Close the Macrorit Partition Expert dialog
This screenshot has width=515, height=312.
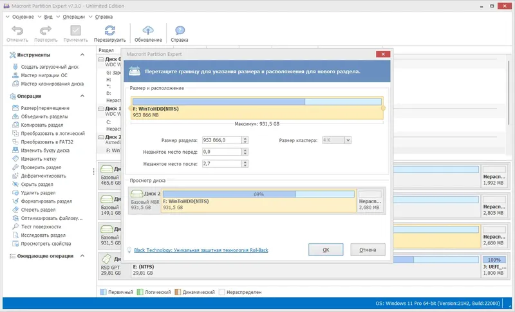tap(383, 54)
